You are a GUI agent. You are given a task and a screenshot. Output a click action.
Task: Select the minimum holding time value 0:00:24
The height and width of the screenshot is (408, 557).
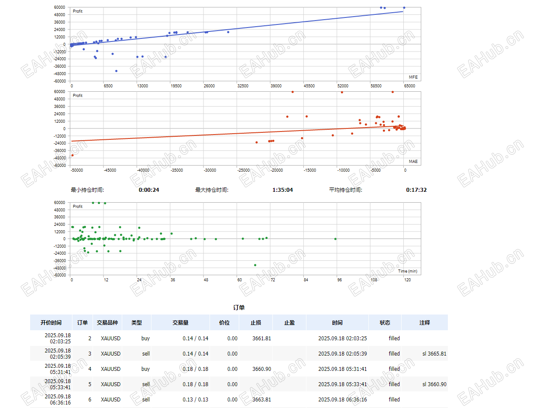(149, 190)
